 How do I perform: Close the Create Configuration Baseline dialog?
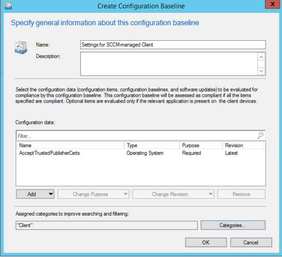pyautogui.click(x=272, y=5)
